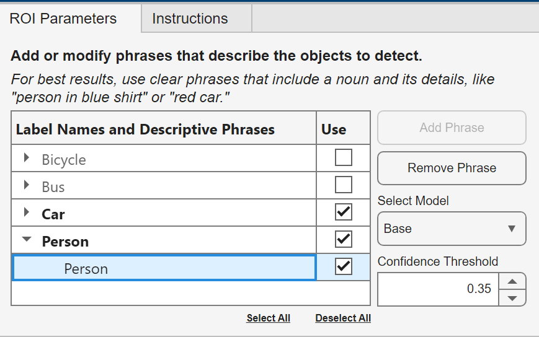Viewport: 539px width, 337px height.
Task: Click the Confidence Threshold value field
Action: (x=438, y=289)
